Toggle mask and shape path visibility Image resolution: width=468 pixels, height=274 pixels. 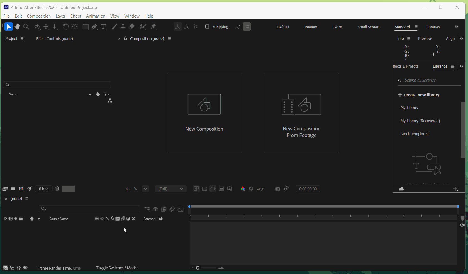point(213,189)
